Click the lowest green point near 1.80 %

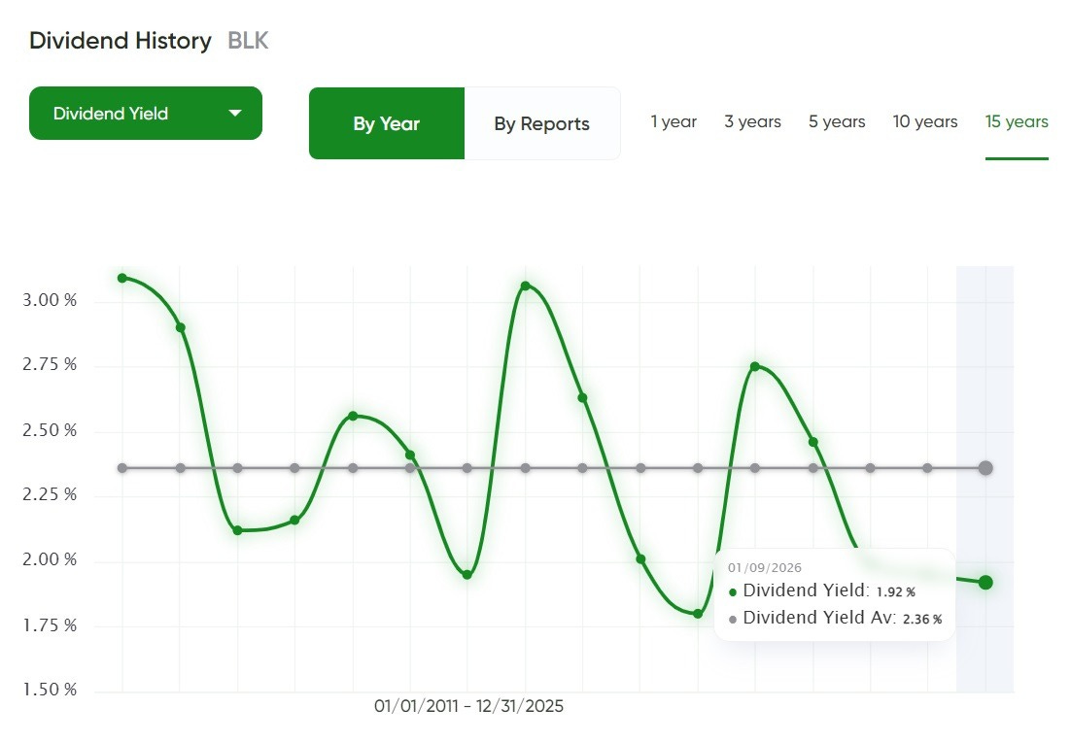(698, 614)
